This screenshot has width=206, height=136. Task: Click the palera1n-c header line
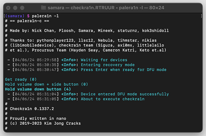click(x=27, y=21)
